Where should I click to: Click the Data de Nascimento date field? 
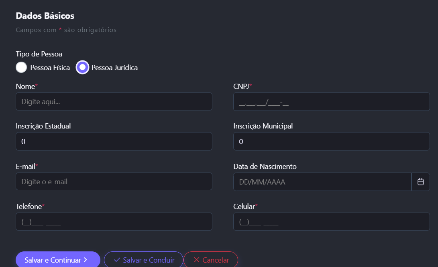coord(322,182)
